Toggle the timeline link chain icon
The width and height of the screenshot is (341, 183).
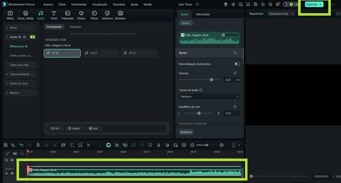(x=7, y=153)
